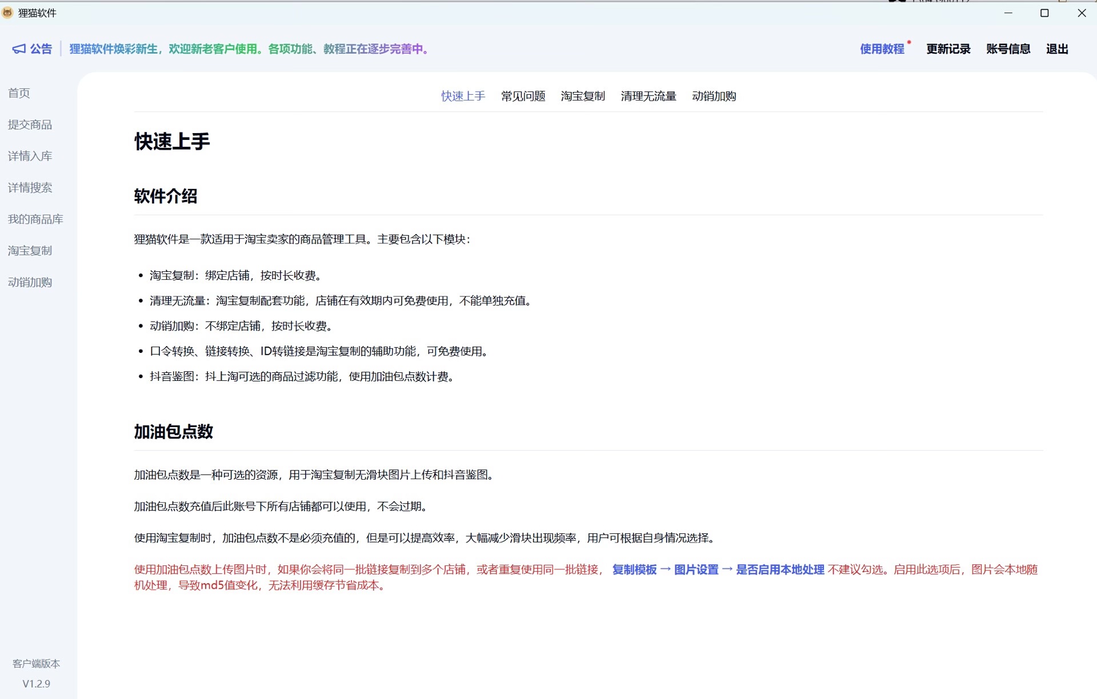
Task: Maximize the 狸猫软件 window
Action: point(1044,13)
